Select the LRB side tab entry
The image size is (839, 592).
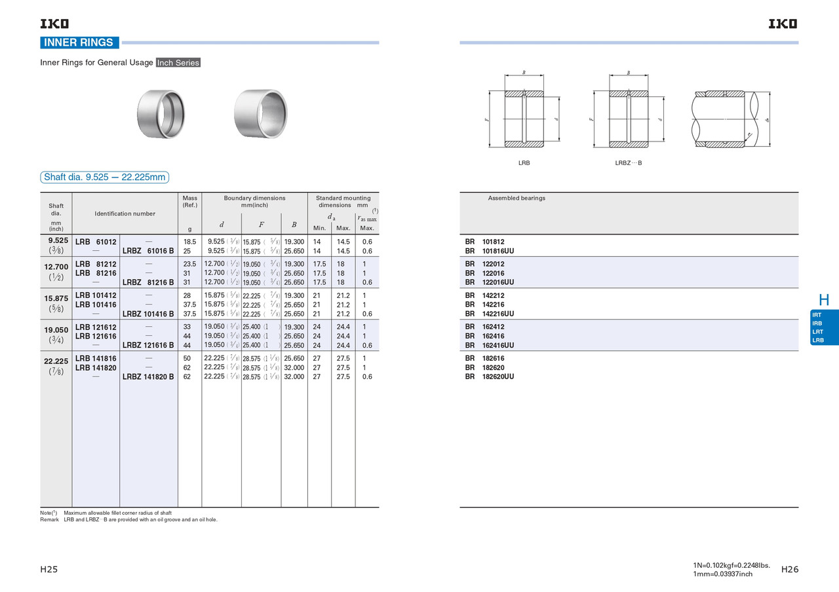(x=817, y=341)
